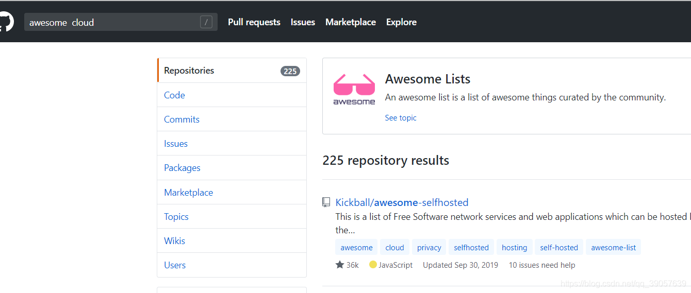Filter search results by Topics
This screenshot has height=293, width=691.
(x=232, y=216)
